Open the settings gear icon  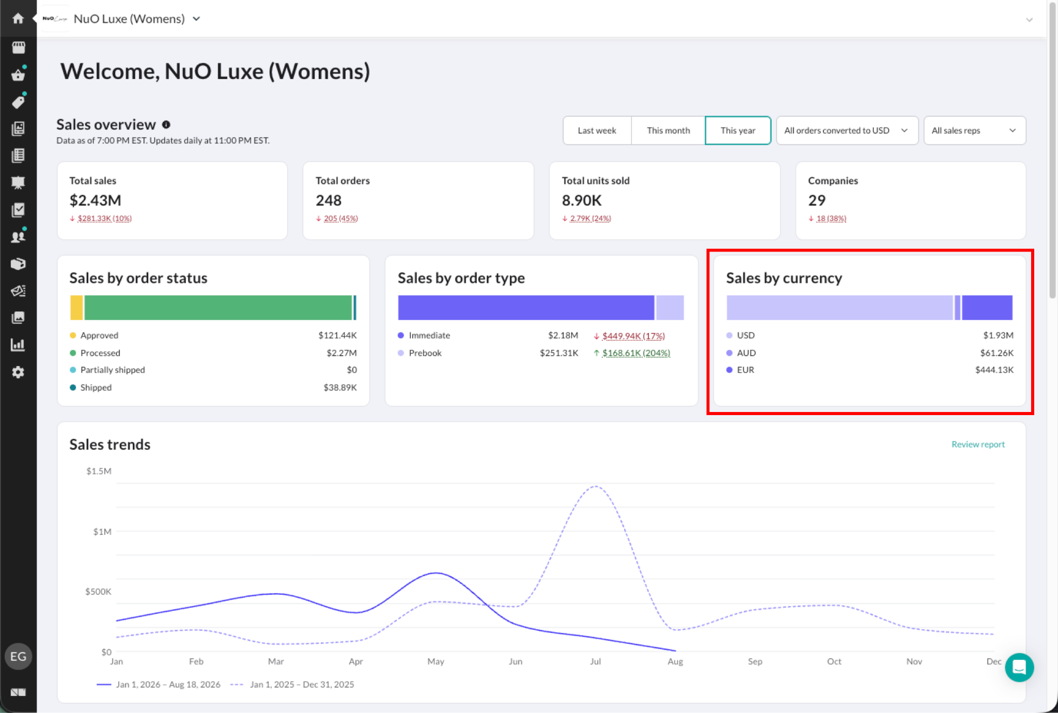point(18,372)
